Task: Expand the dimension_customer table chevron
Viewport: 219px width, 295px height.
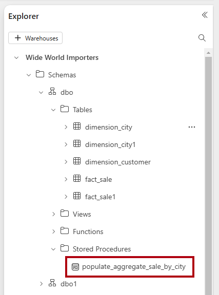Action: click(x=66, y=162)
